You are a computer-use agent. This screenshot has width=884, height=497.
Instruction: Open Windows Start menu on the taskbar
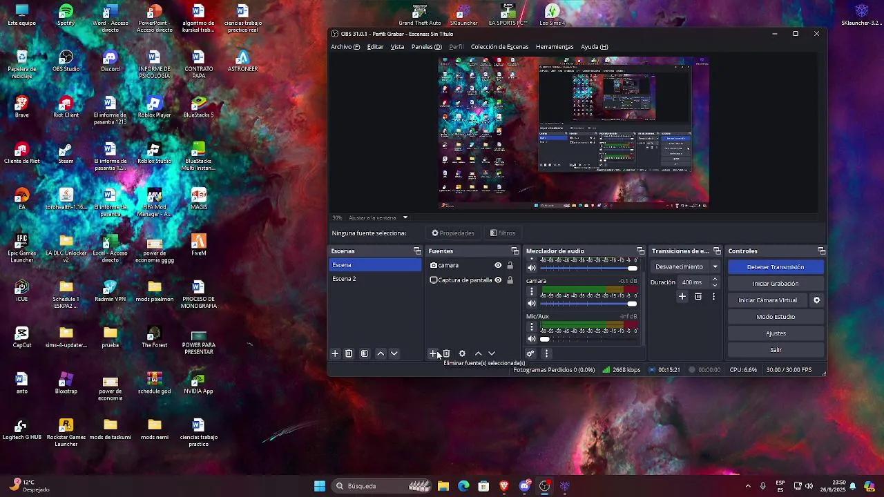pyautogui.click(x=320, y=486)
